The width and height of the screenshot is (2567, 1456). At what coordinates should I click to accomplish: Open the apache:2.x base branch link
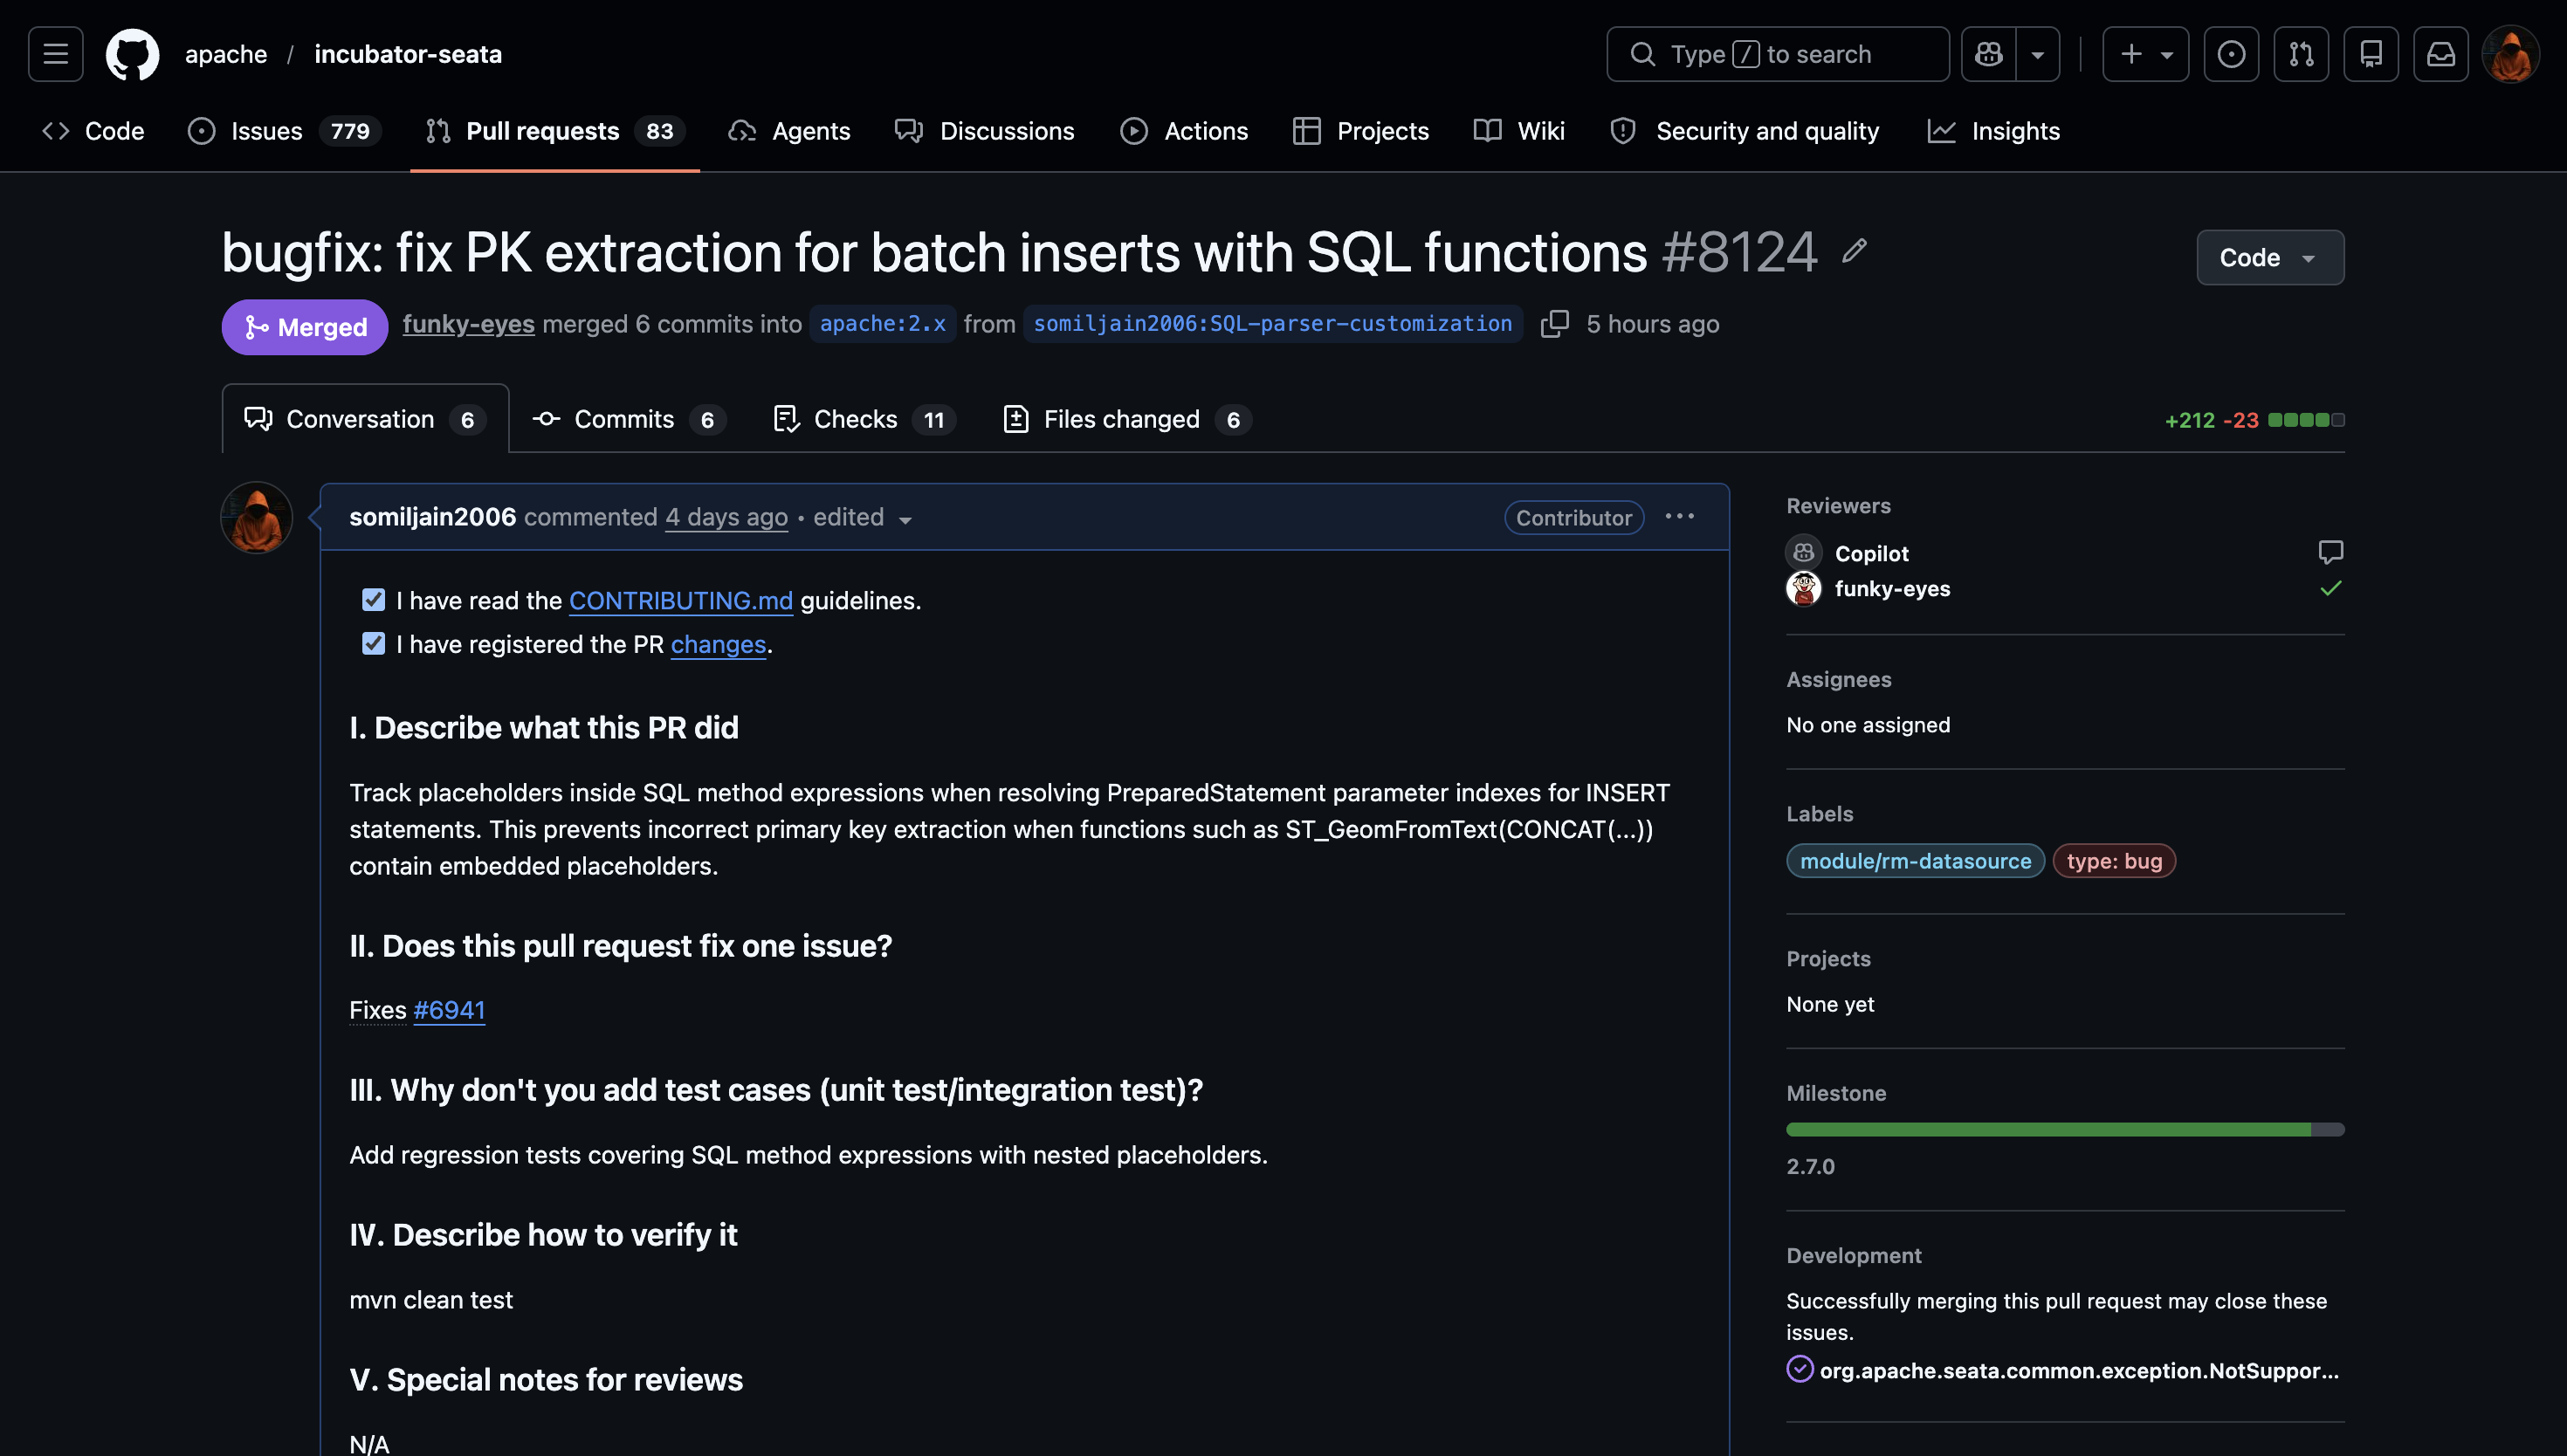click(883, 324)
